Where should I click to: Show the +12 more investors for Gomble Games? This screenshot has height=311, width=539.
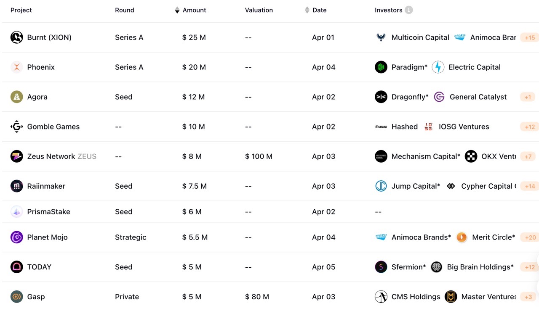coord(529,127)
